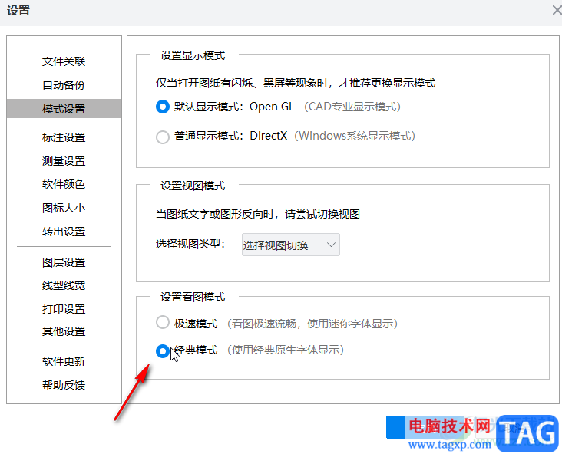Screen dimensions: 562x454
Task: Open the 图标大小 settings page
Action: click(x=64, y=208)
